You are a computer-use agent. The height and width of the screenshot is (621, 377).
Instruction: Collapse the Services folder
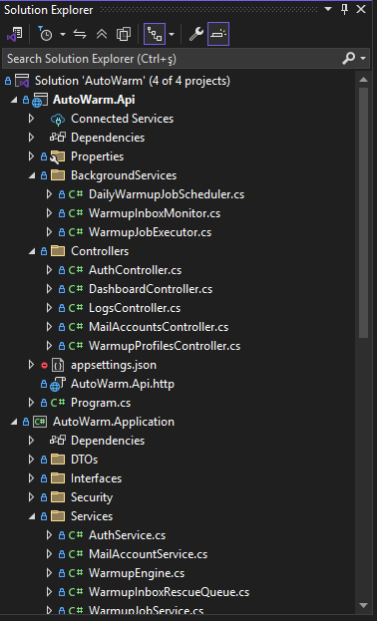pos(32,516)
